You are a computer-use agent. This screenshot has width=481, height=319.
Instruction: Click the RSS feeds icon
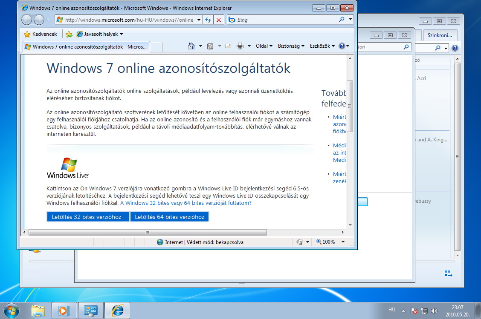pyautogui.click(x=210, y=46)
